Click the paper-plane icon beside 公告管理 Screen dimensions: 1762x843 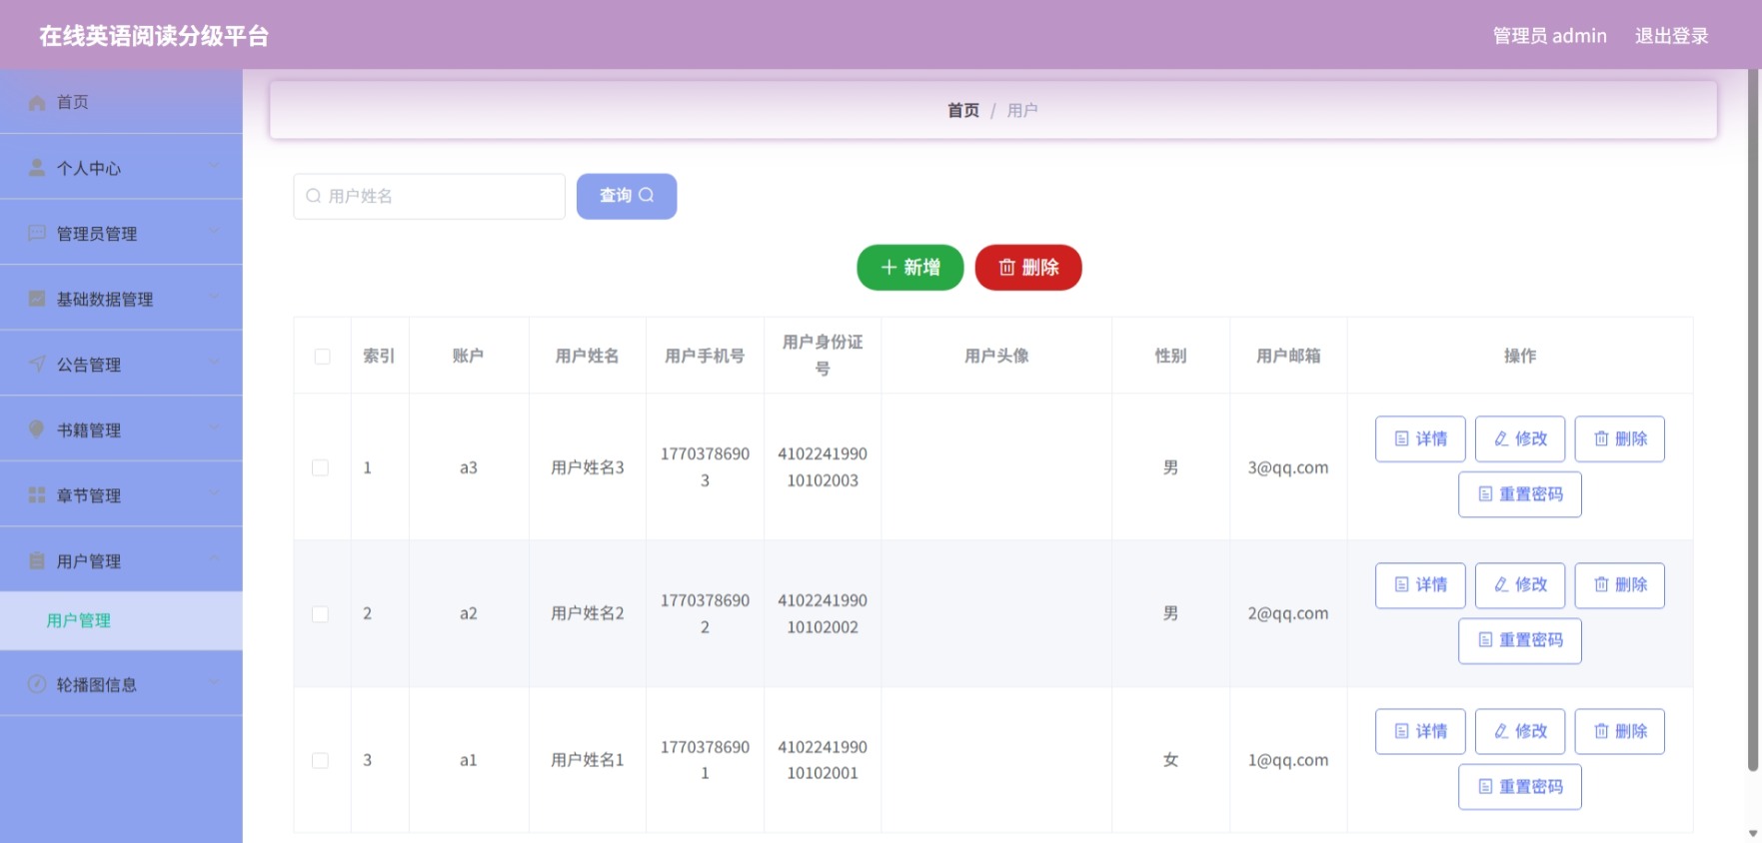(37, 365)
